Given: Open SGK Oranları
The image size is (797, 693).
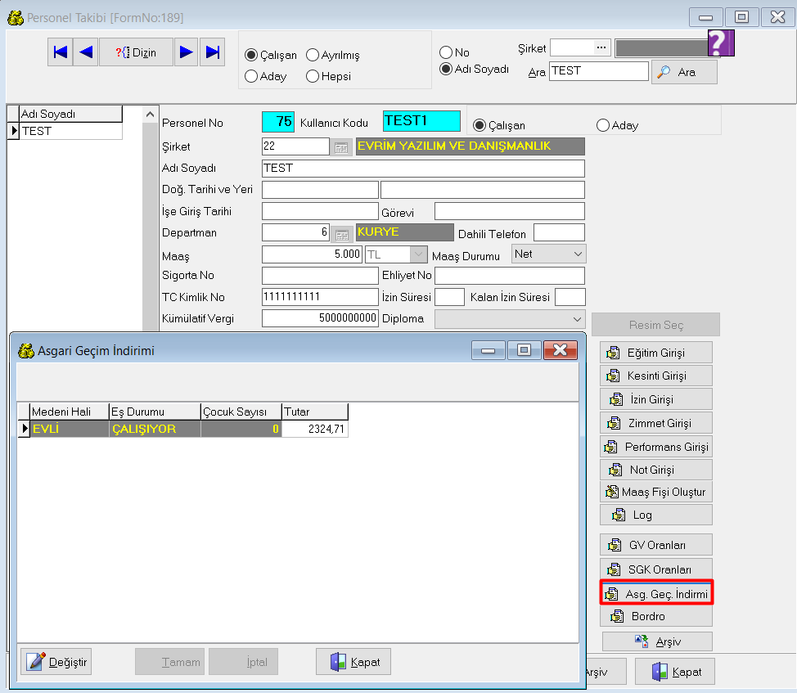Looking at the screenshot, I should click(x=655, y=569).
